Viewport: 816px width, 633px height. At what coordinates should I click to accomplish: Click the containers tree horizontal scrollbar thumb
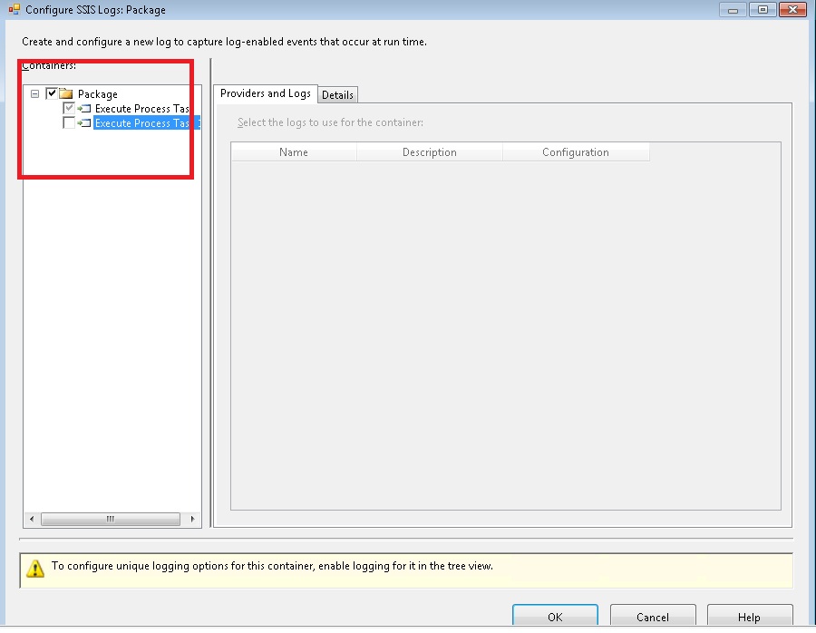point(111,520)
